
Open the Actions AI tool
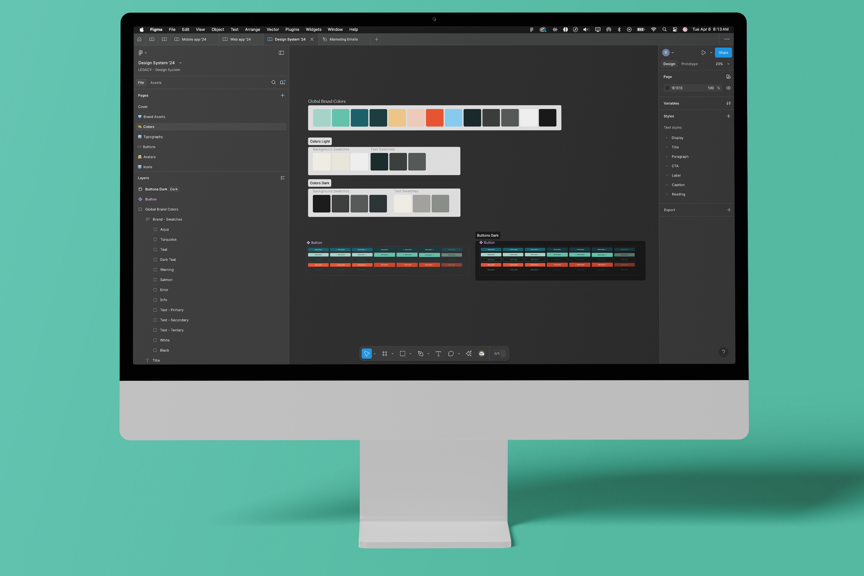469,353
